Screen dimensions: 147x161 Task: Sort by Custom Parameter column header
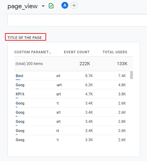pos(33,52)
